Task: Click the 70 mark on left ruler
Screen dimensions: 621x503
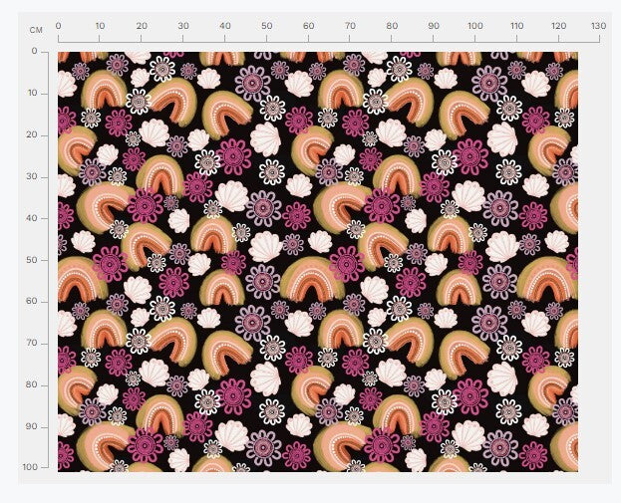Action: 32,343
